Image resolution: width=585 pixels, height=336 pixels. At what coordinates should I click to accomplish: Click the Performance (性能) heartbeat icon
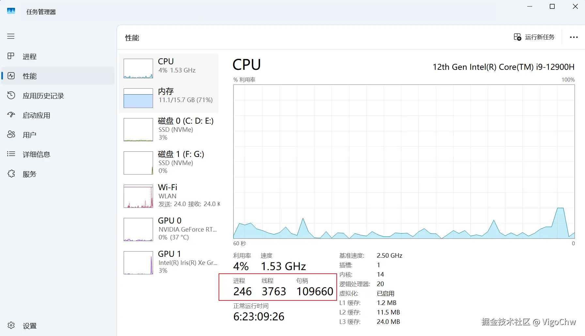coord(11,76)
